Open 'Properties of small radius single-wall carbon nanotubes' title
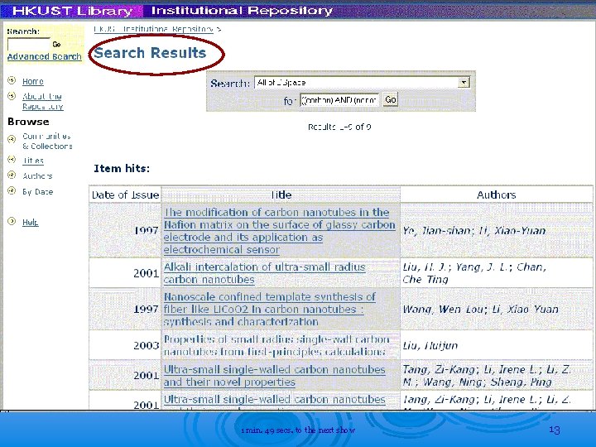This screenshot has width=596, height=447. click(x=276, y=345)
